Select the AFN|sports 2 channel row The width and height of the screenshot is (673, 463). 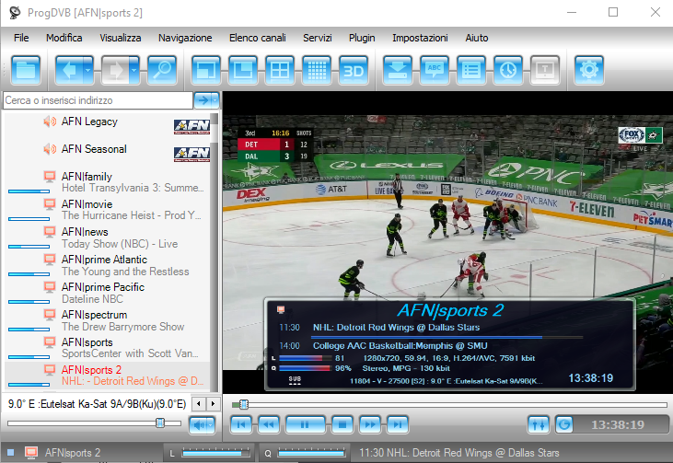108,376
